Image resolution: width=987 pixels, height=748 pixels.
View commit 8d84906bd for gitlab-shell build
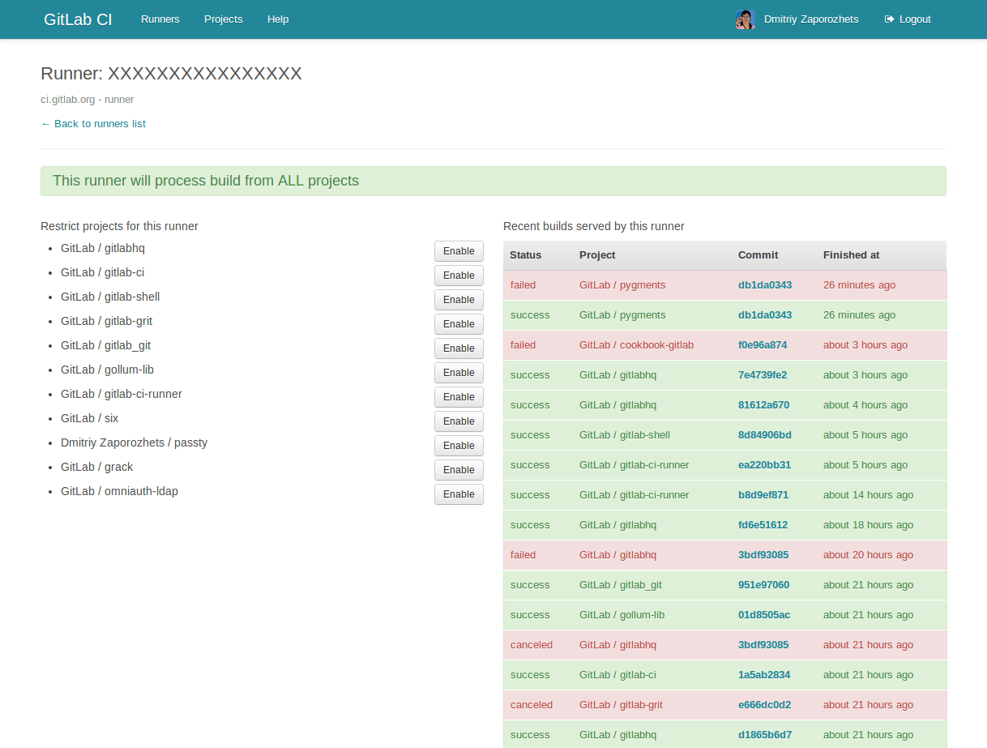(x=764, y=435)
